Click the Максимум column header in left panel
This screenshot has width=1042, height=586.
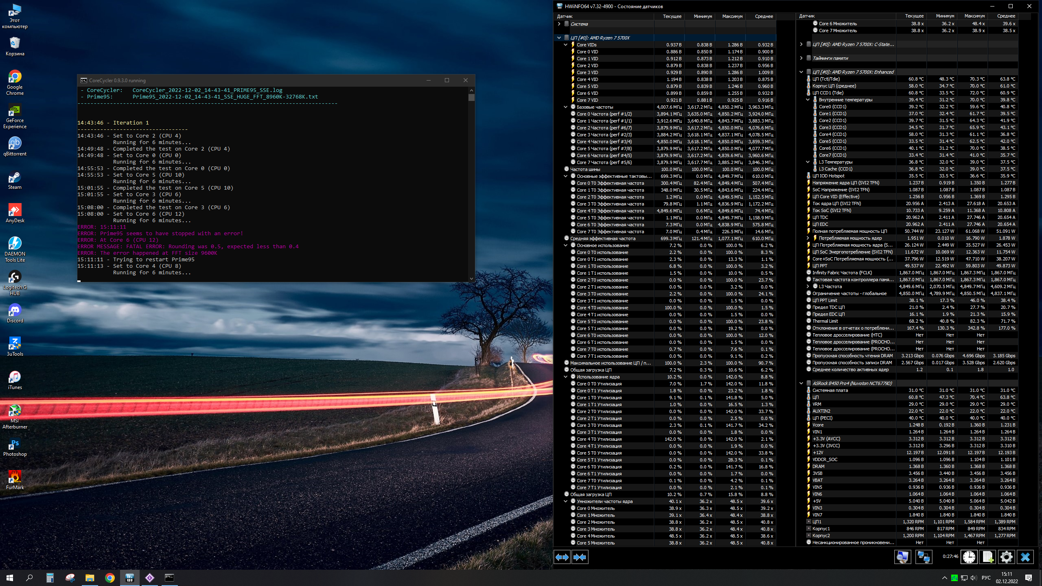732,16
